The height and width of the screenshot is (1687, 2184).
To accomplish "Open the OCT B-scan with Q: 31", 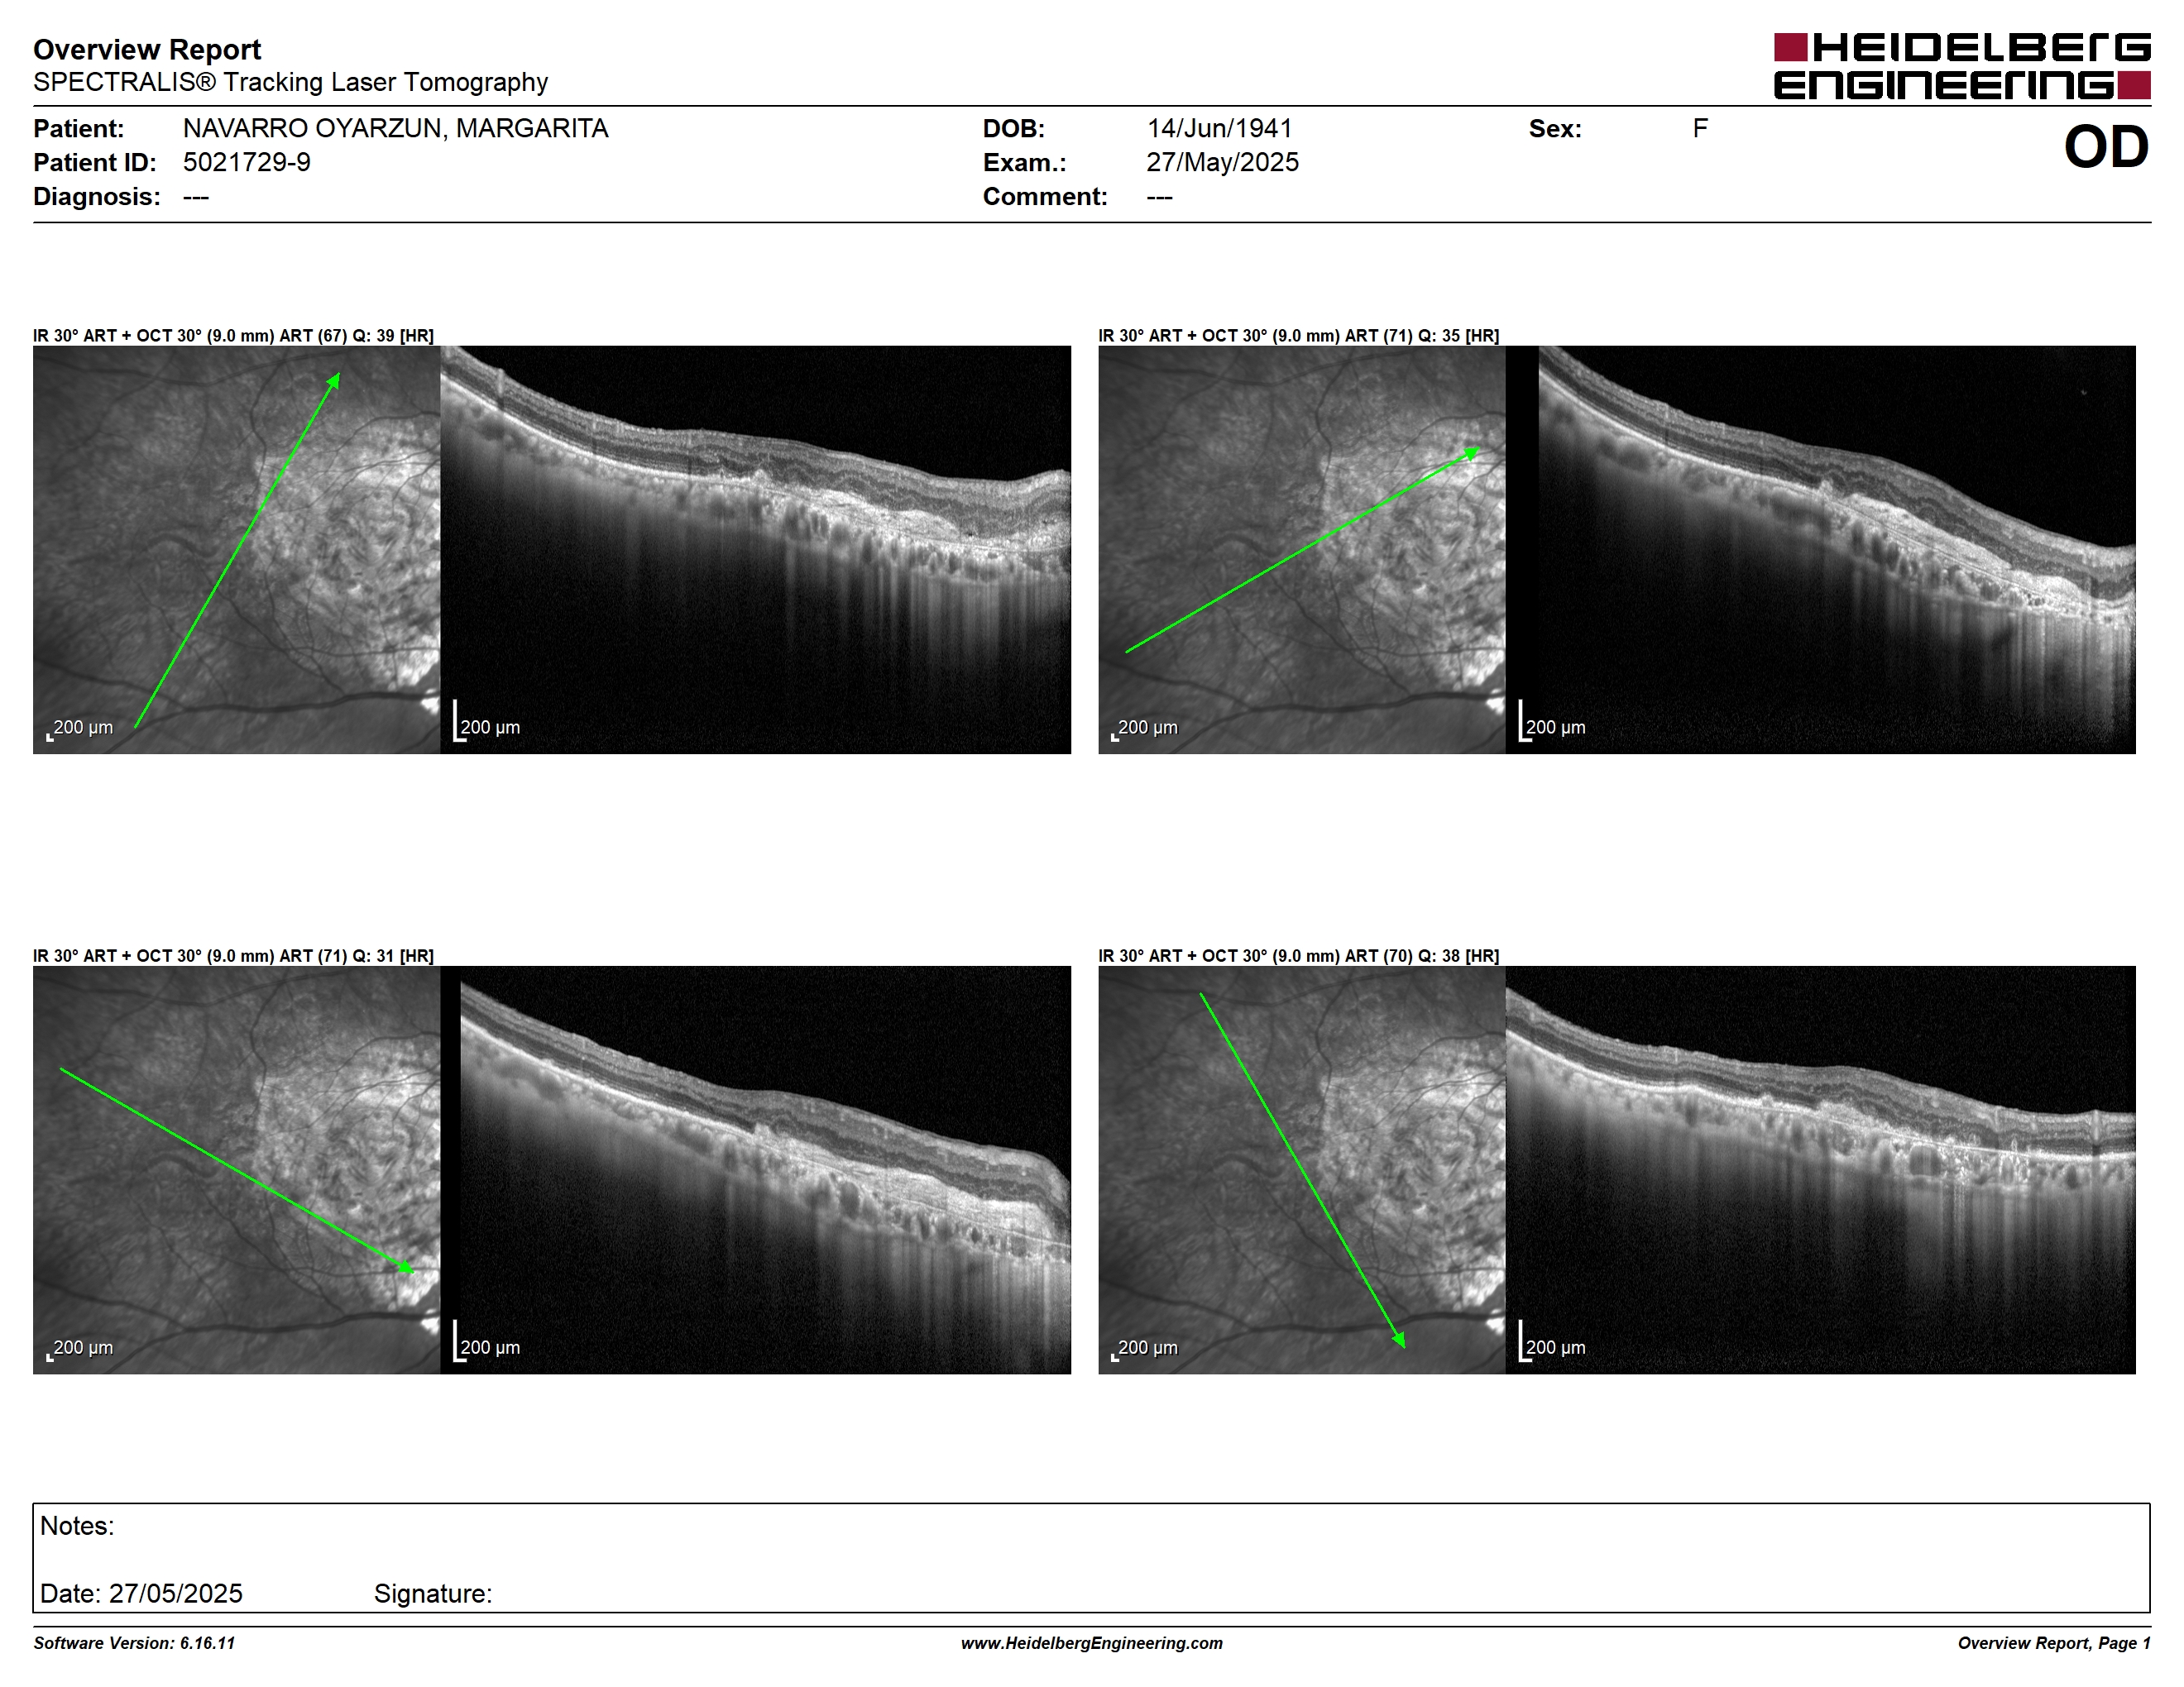I will click(755, 1169).
